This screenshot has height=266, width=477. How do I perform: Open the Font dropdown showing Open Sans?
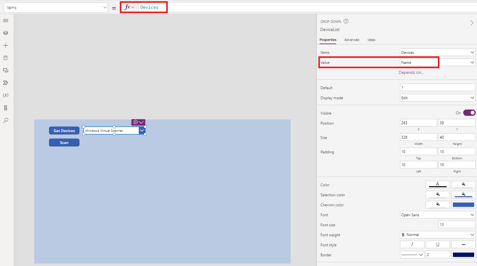(438, 215)
